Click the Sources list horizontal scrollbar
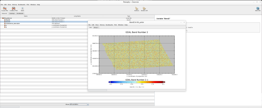Image resolution: width=262 pixels, height=108 pixels. [10, 107]
